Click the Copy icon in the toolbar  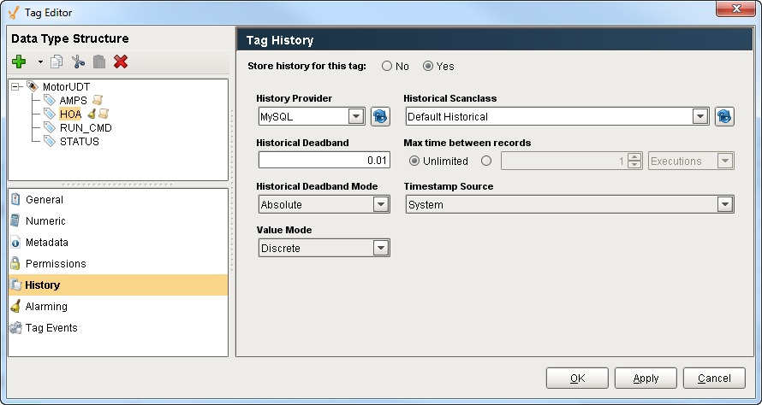tap(57, 62)
